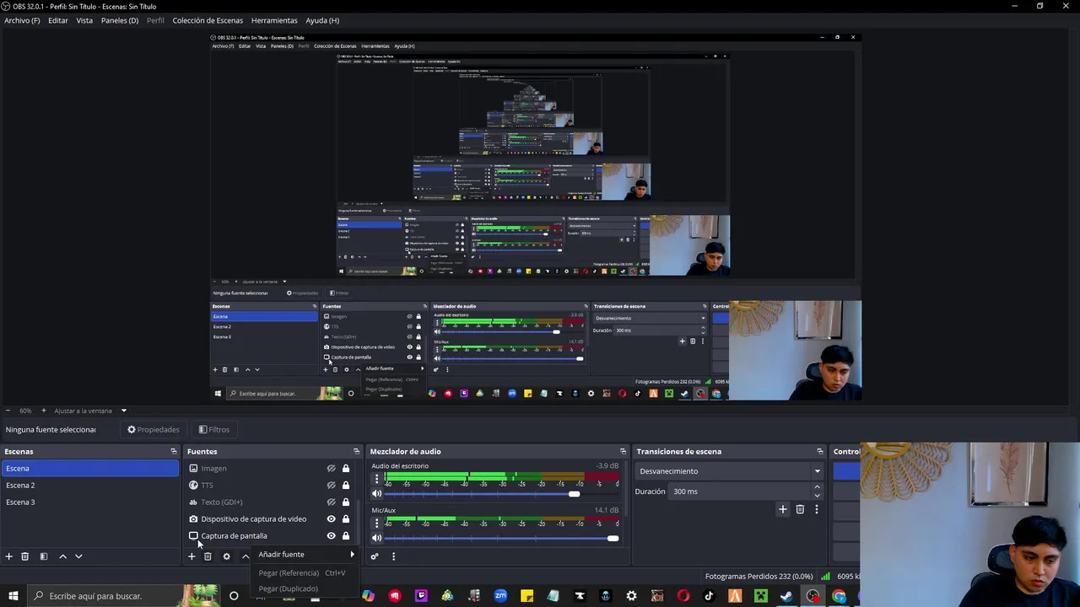Move selected scene up
This screenshot has height=607, width=1080.
point(62,556)
